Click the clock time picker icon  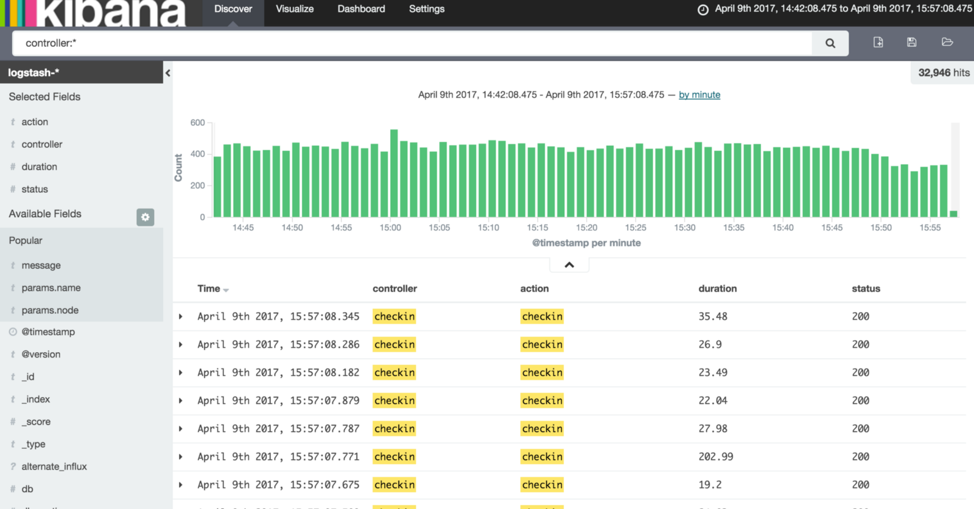click(702, 10)
